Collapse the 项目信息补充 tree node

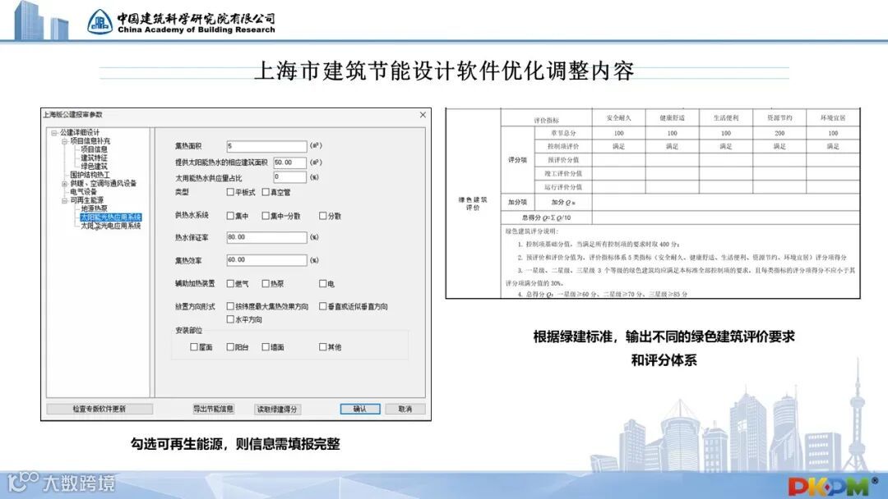click(x=65, y=141)
